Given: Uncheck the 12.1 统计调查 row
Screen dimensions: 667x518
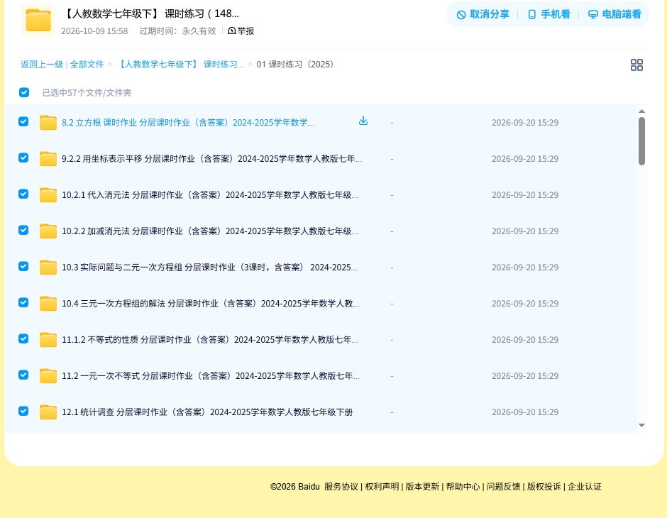Looking at the screenshot, I should [23, 411].
